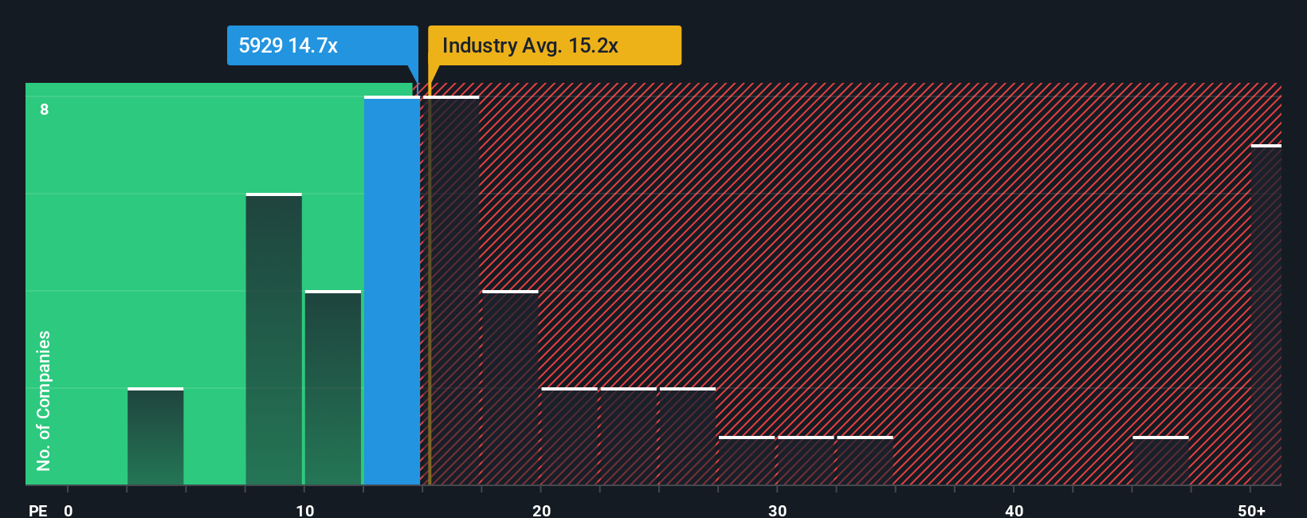Click the bar between PE 2.5 and 5
The height and width of the screenshot is (518, 1307).
pyautogui.click(x=155, y=436)
